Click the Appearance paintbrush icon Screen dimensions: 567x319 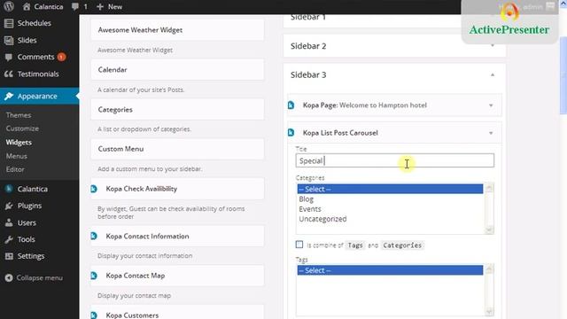[x=9, y=97]
